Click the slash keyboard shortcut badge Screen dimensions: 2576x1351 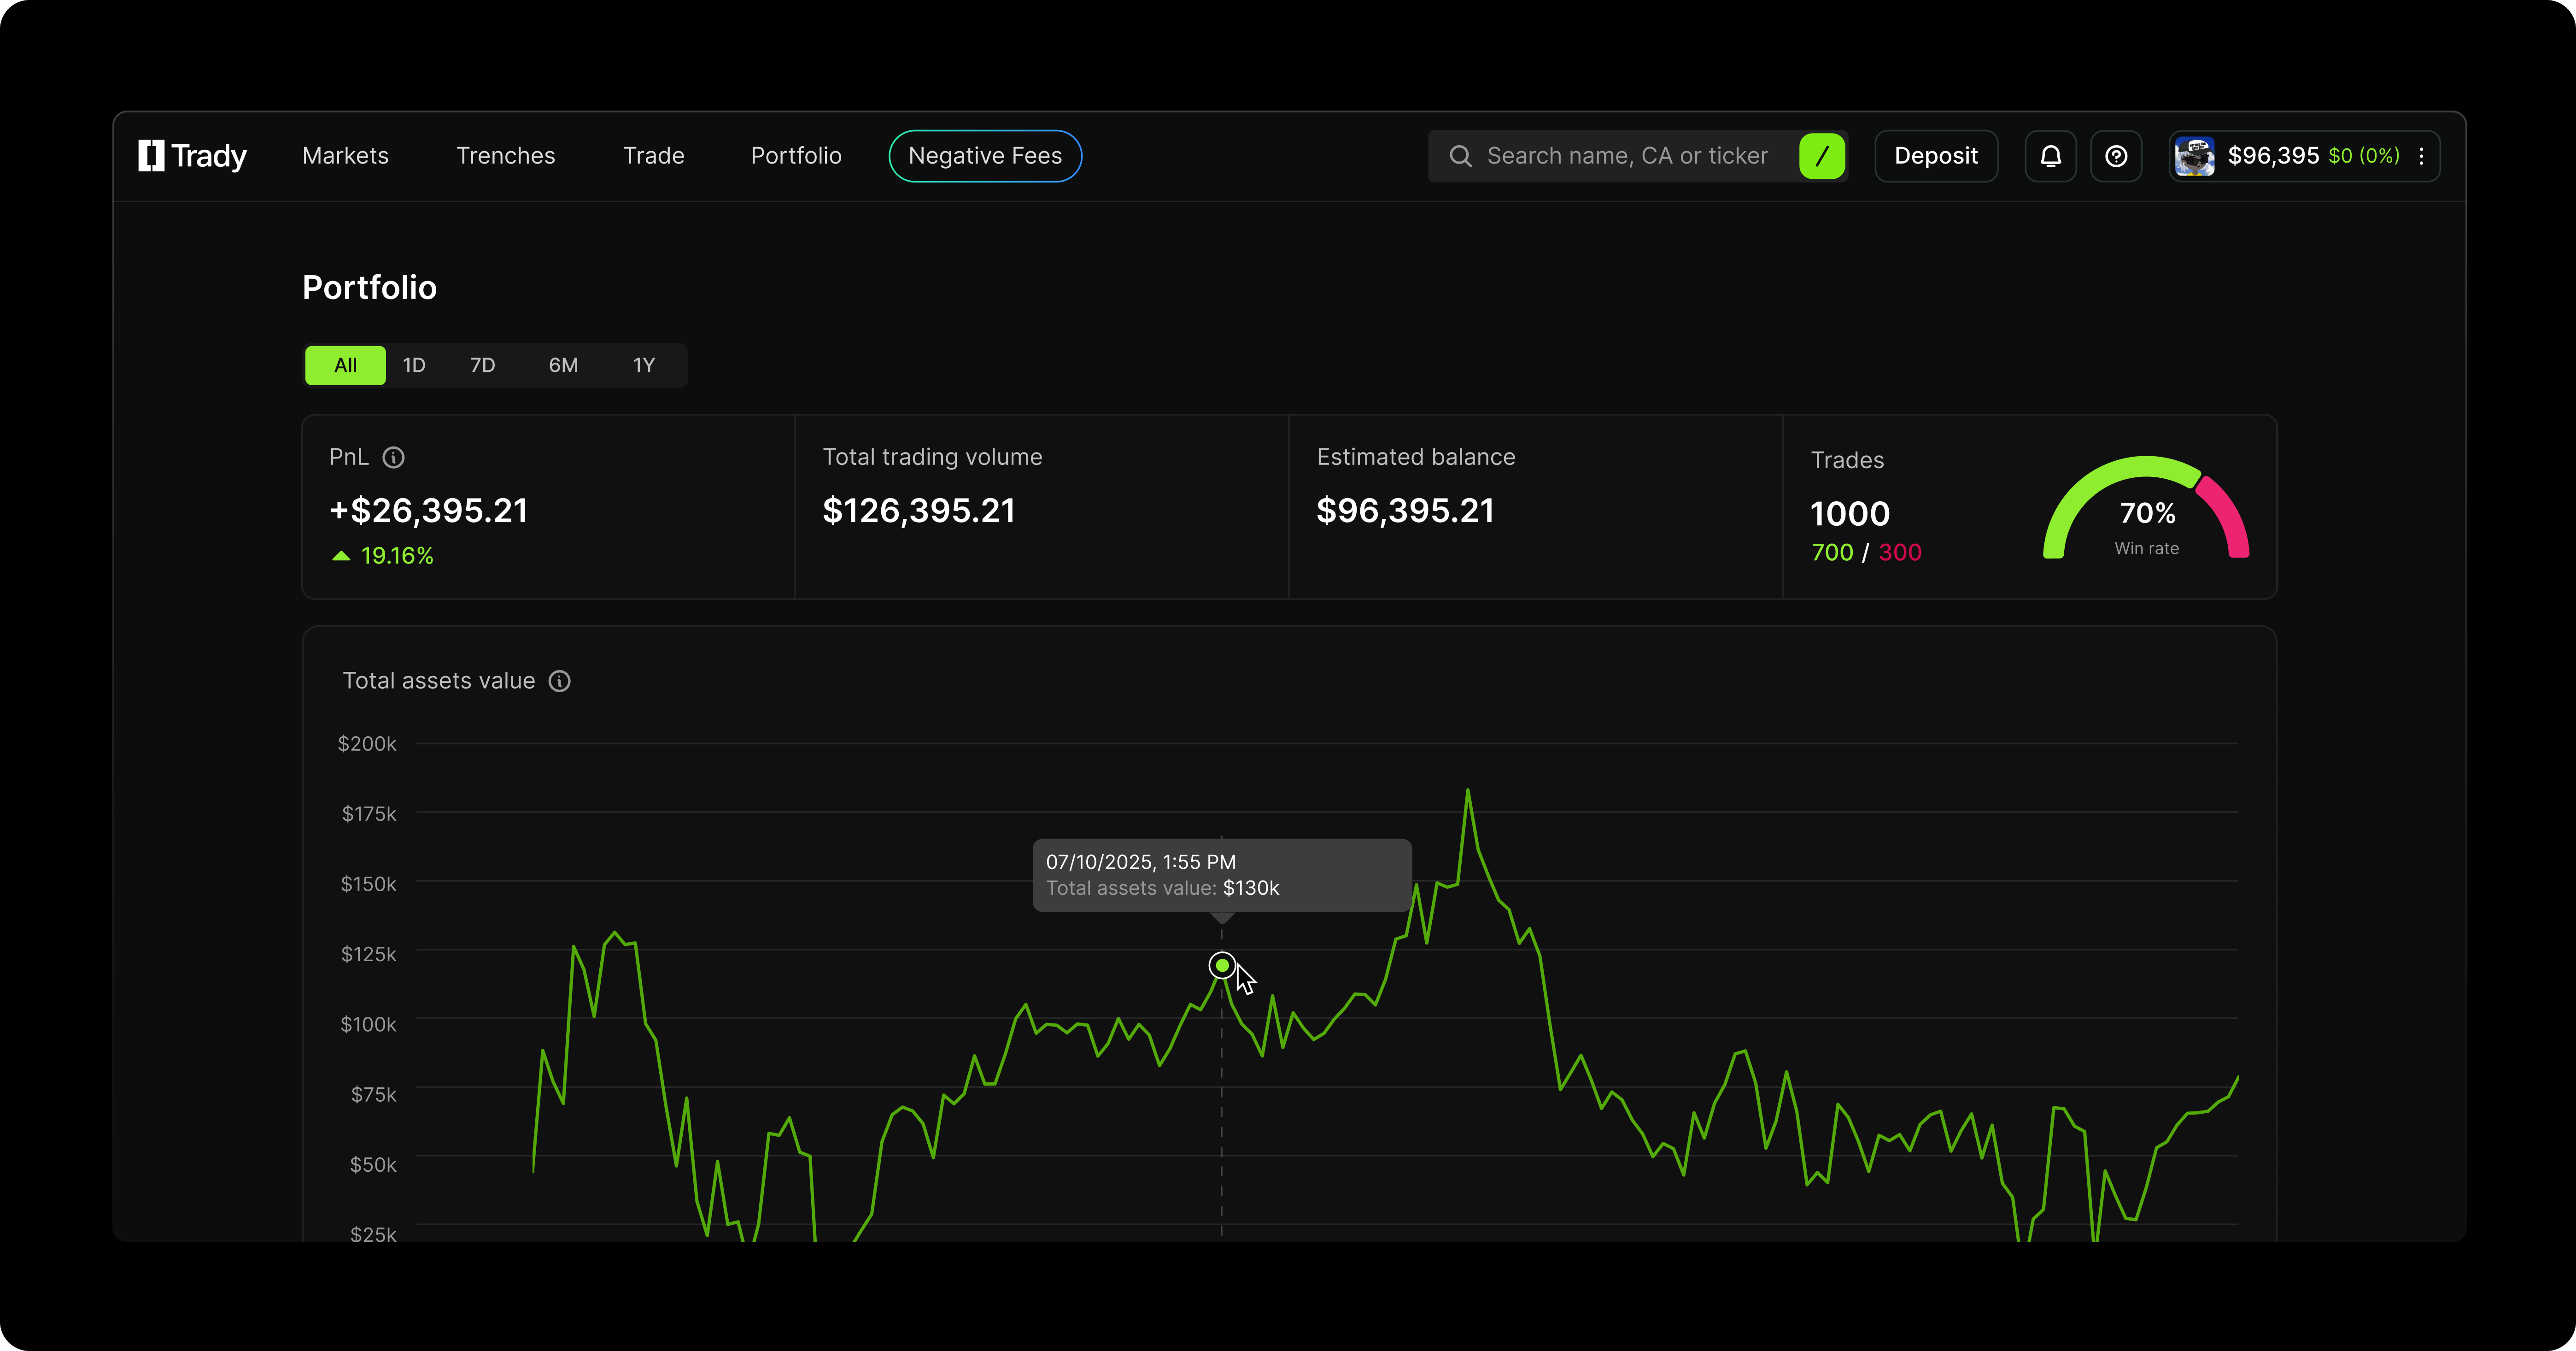pos(1821,156)
